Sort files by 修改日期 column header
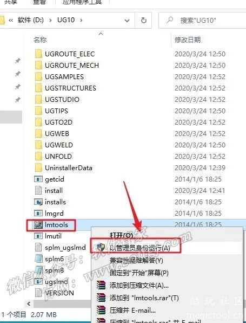The image size is (246, 323). [188, 40]
